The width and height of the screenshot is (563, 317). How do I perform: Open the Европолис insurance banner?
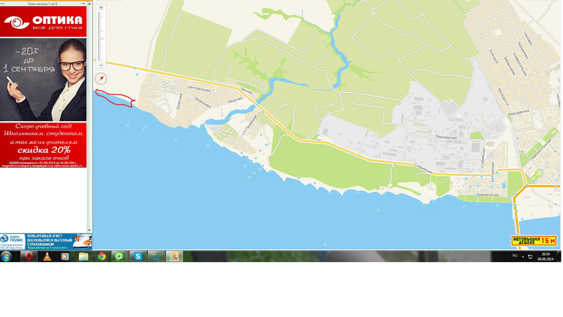(46, 241)
